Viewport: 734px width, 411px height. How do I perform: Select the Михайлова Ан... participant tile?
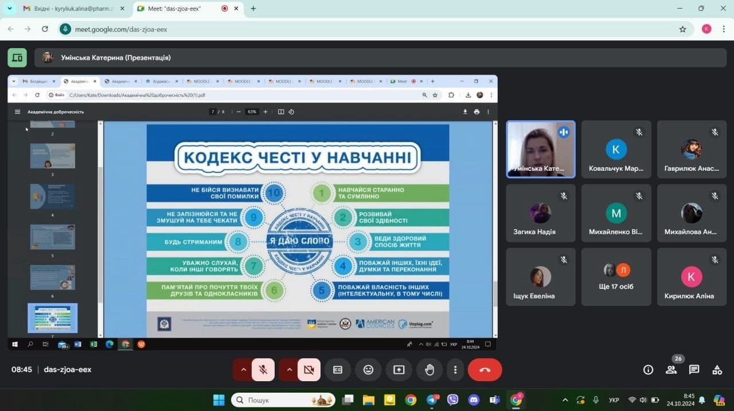[x=692, y=213]
